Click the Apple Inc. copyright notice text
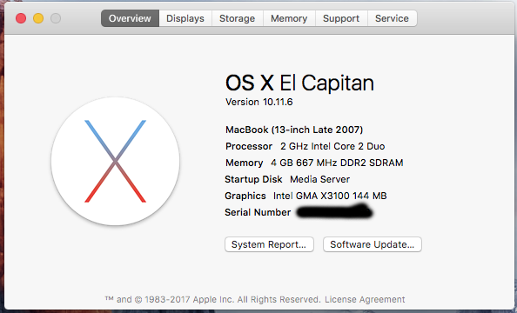 coord(212,299)
